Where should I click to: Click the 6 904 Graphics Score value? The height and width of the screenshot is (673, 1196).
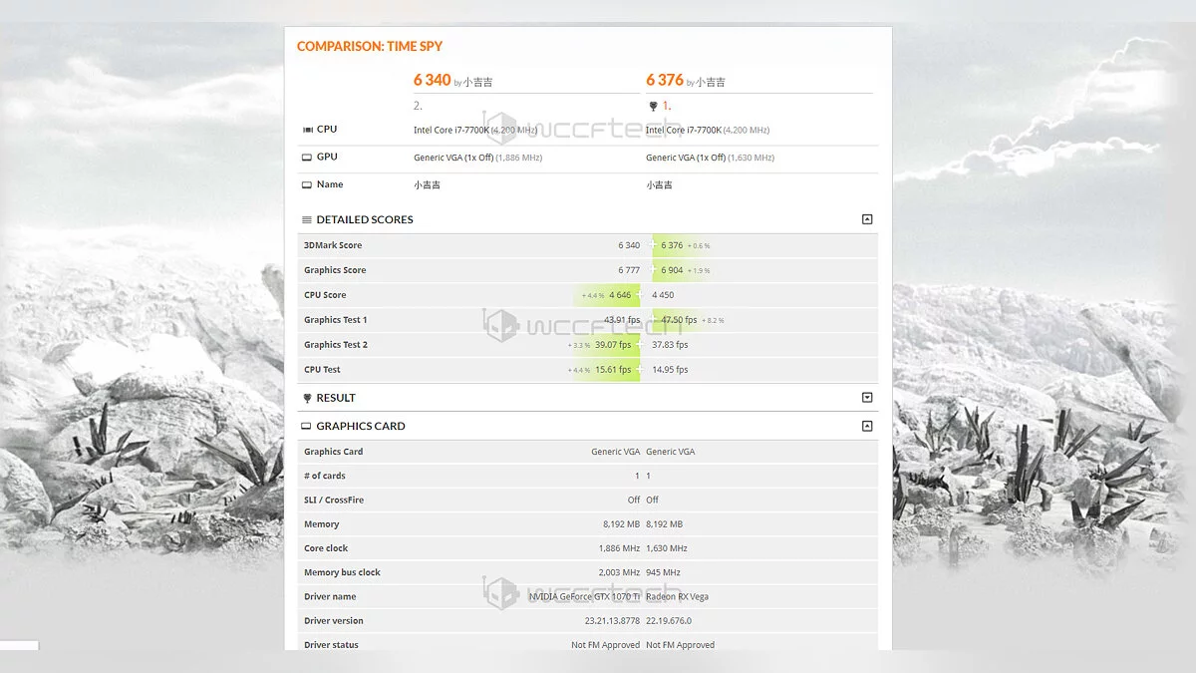[x=672, y=270]
